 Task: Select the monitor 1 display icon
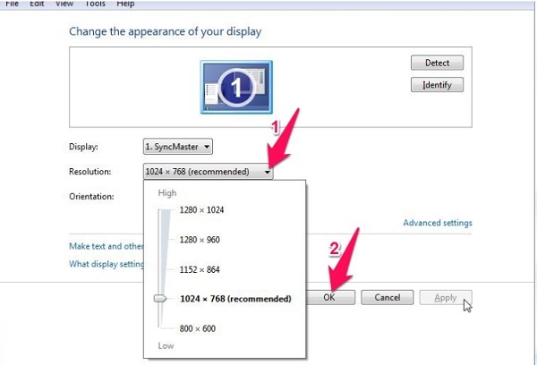pyautogui.click(x=236, y=86)
